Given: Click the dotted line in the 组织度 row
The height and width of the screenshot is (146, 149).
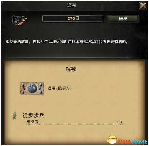Looking at the screenshot, I should click(x=78, y=124).
